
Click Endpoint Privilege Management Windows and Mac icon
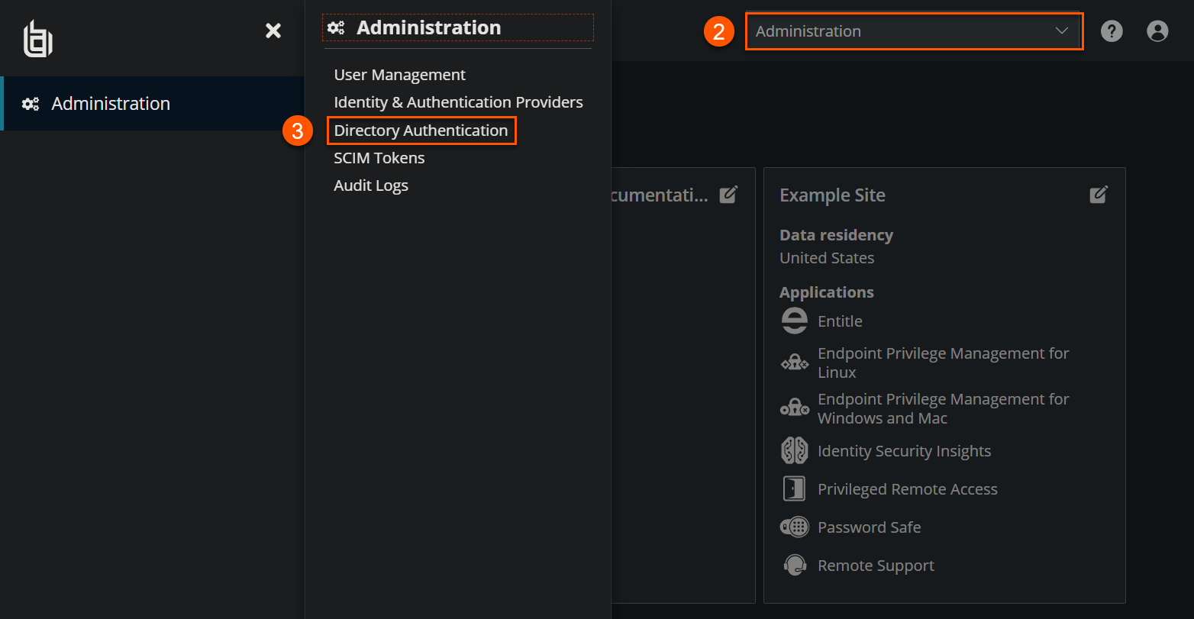coord(795,408)
